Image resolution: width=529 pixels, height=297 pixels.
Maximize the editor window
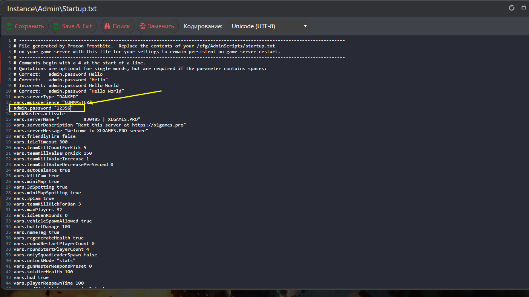(523, 8)
